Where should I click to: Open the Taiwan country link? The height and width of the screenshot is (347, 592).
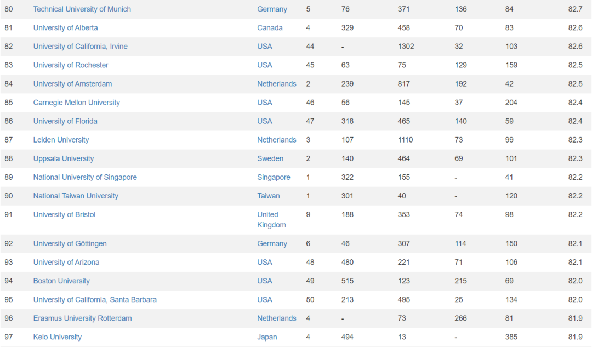tap(268, 196)
